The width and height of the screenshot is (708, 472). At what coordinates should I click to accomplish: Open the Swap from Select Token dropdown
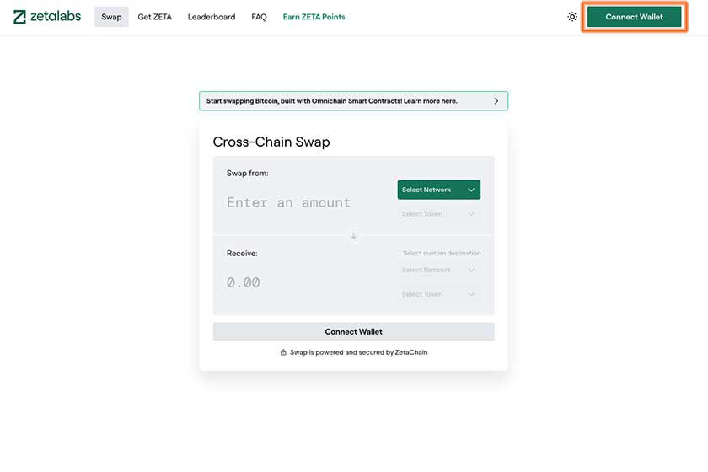(439, 214)
